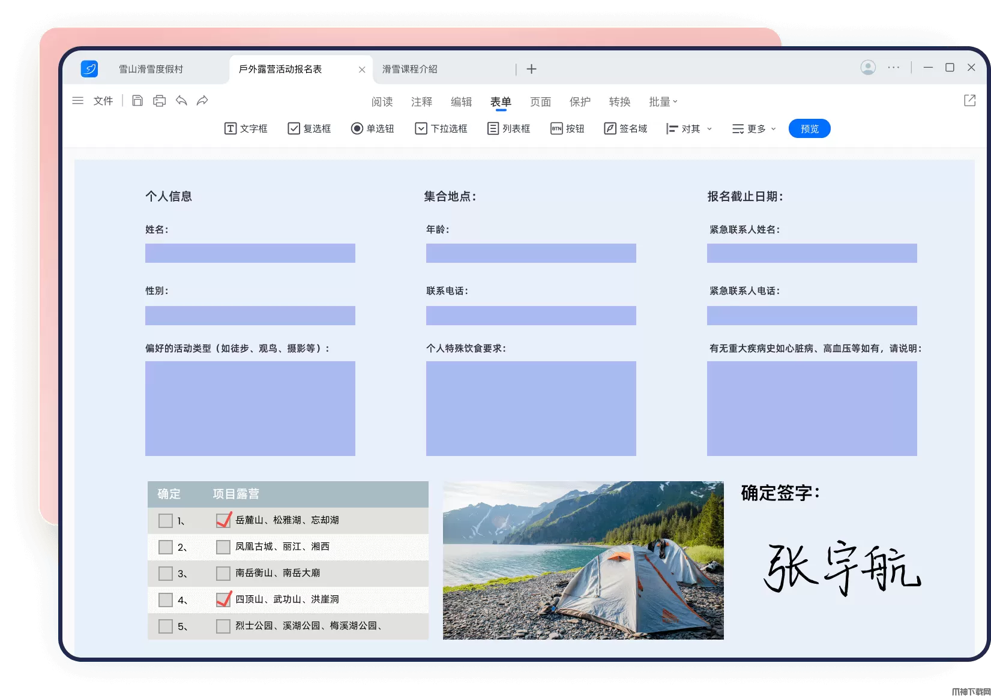
Task: Click the 姓名 input field
Action: [x=250, y=253]
